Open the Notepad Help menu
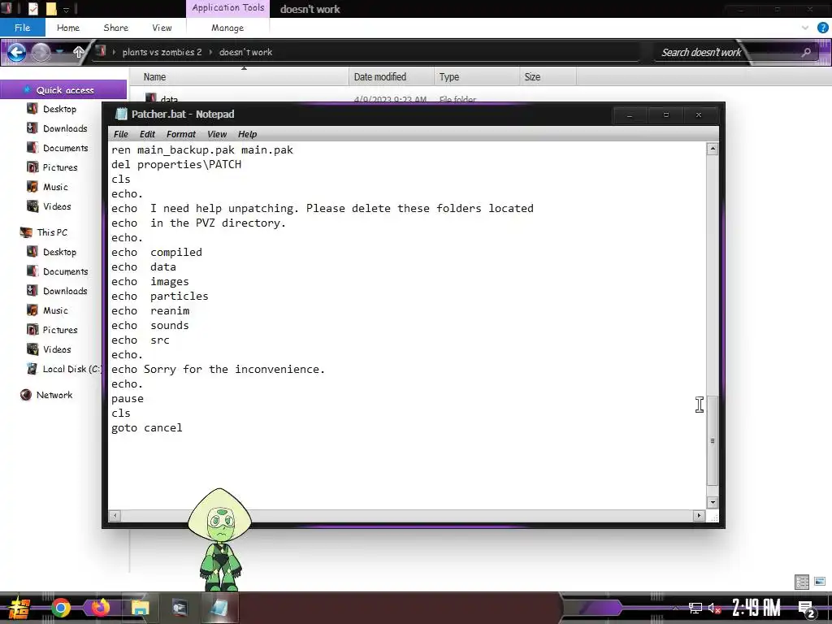Viewport: 832px width, 624px height. coord(247,134)
